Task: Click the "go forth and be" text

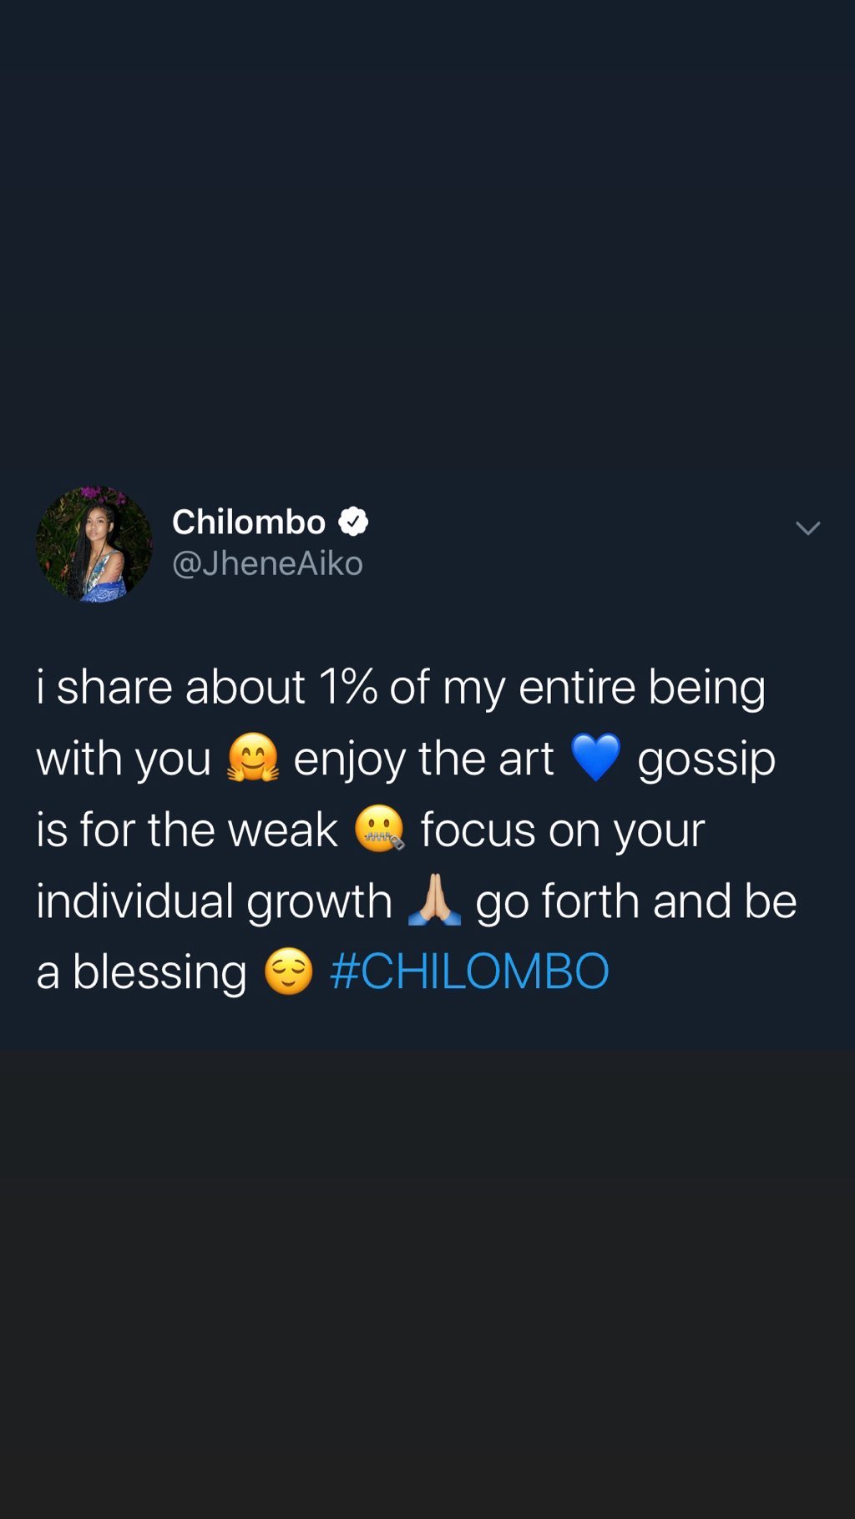Action: pyautogui.click(x=636, y=901)
